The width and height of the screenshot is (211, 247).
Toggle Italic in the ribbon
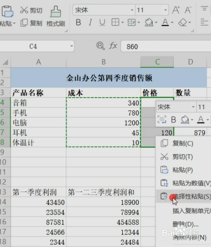pos(90,22)
